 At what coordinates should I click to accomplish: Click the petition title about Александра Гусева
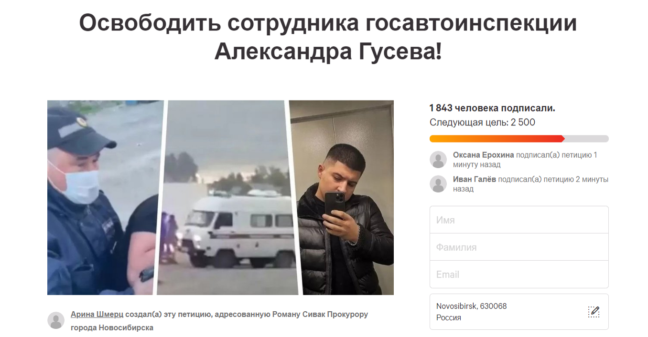[328, 37]
